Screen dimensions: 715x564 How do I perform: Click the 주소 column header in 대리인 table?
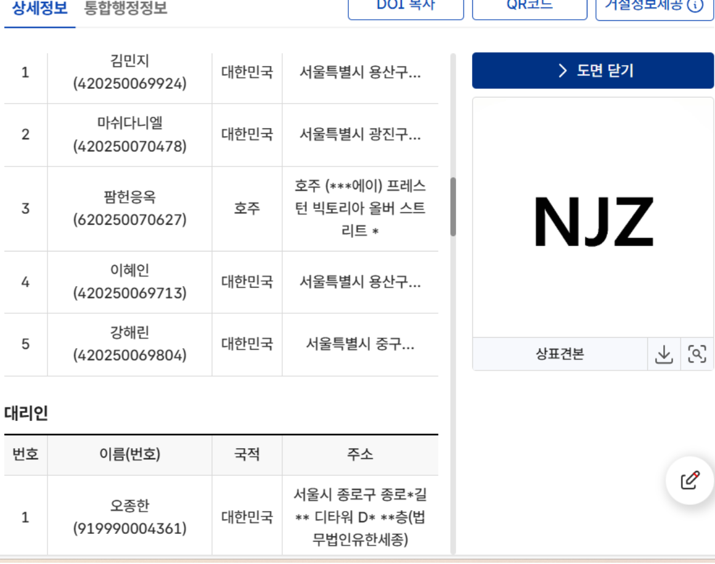click(x=360, y=455)
